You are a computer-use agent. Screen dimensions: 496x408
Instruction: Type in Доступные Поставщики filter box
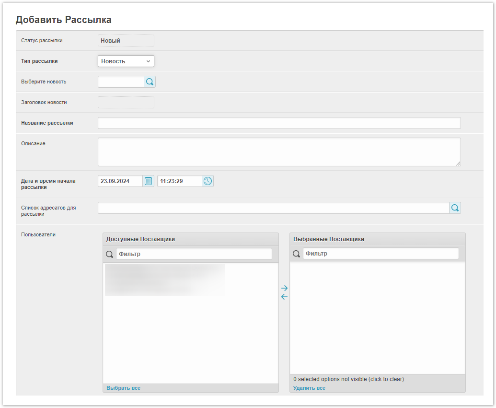click(x=194, y=254)
